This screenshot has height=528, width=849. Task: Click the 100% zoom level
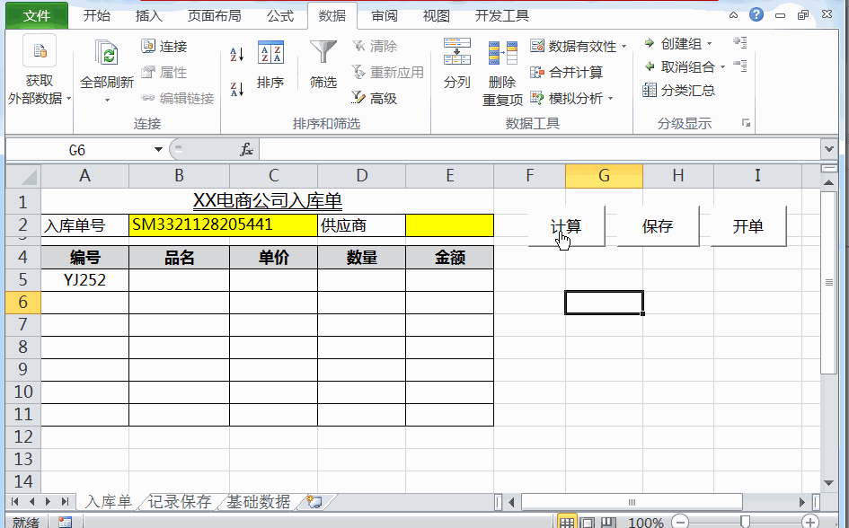pyautogui.click(x=645, y=522)
